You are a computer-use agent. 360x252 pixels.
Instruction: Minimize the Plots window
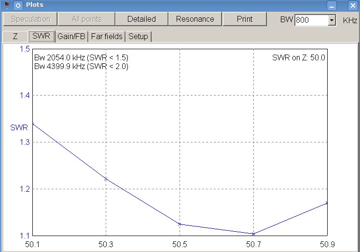tap(332, 5)
